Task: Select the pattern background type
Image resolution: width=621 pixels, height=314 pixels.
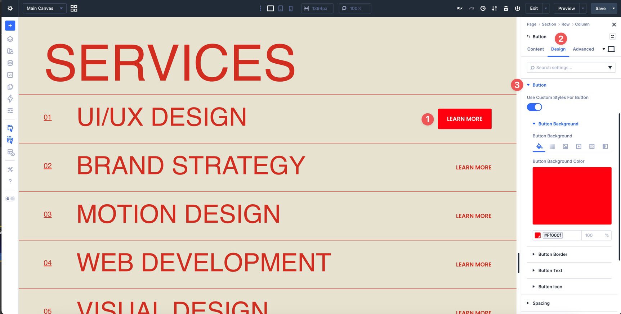Action: [592, 146]
